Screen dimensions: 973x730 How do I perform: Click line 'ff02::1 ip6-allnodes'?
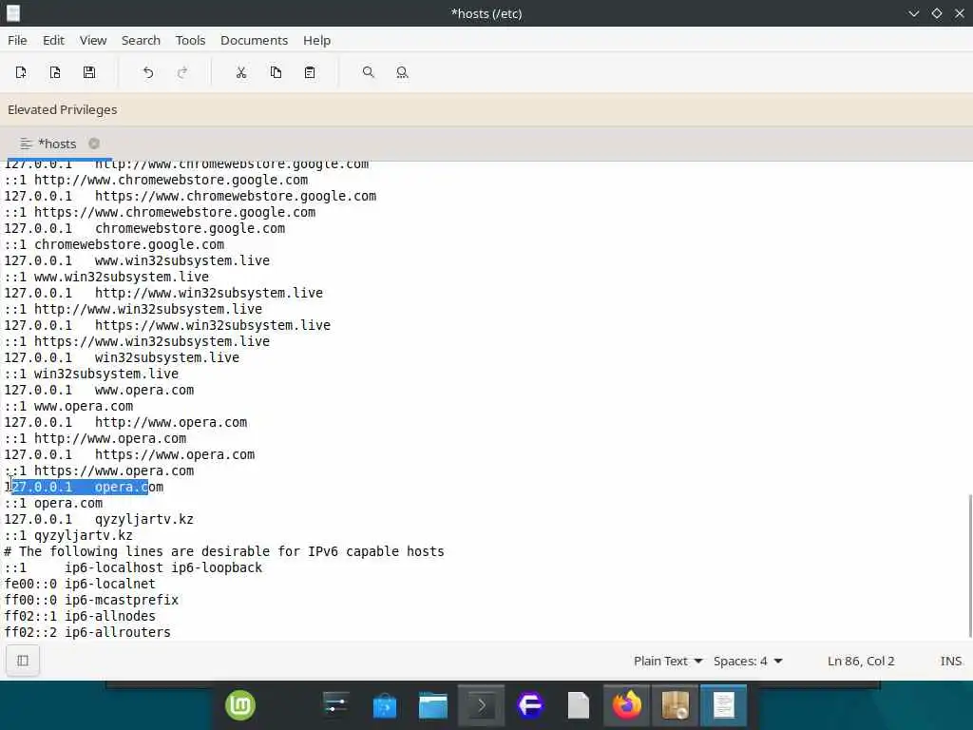click(x=80, y=616)
